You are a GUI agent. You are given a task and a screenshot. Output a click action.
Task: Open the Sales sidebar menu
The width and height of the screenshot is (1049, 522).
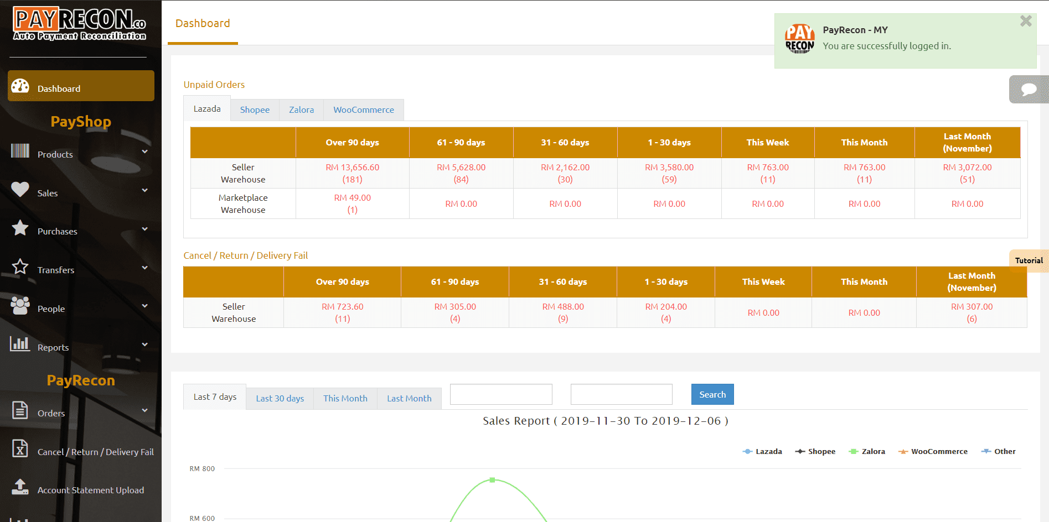tap(81, 191)
